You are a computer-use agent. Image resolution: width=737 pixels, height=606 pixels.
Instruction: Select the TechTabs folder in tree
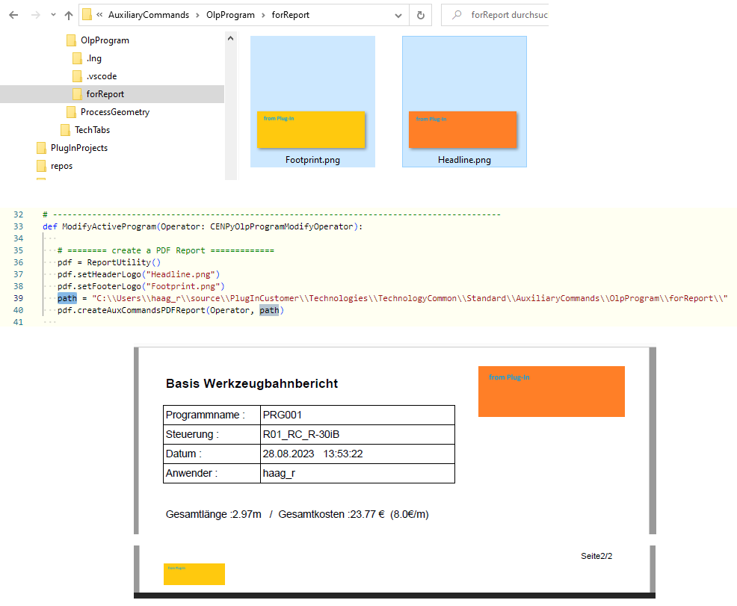click(x=92, y=130)
